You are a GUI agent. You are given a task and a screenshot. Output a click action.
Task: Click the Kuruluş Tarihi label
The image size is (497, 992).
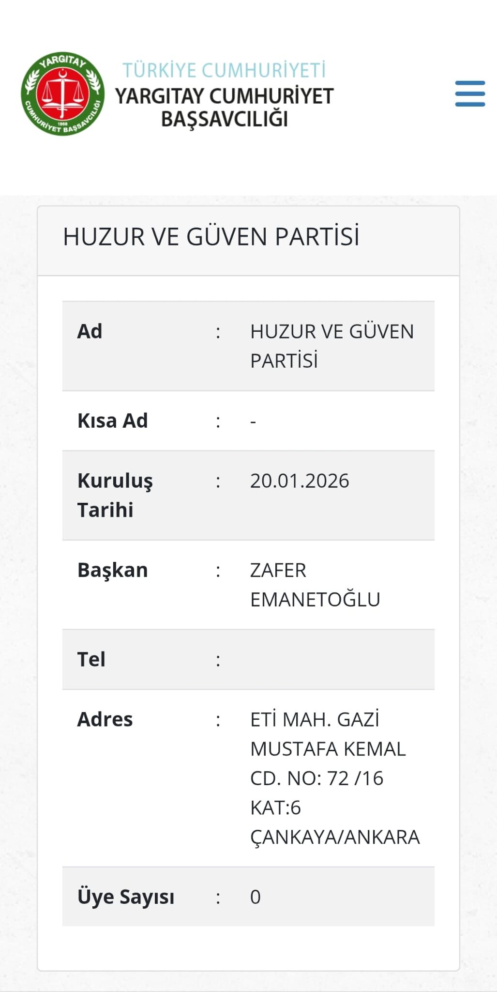115,495
